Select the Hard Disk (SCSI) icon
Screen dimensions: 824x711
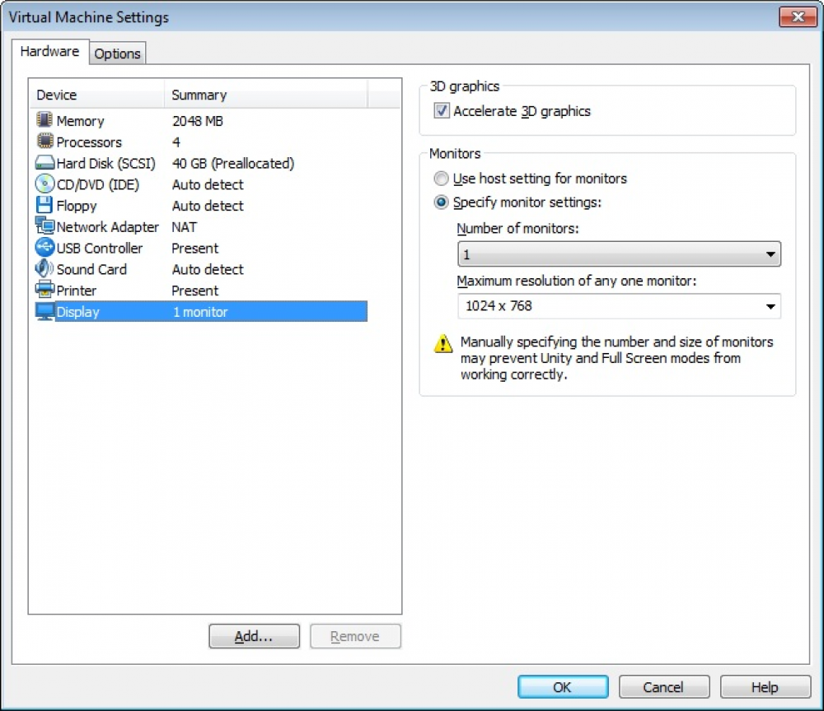click(x=44, y=163)
